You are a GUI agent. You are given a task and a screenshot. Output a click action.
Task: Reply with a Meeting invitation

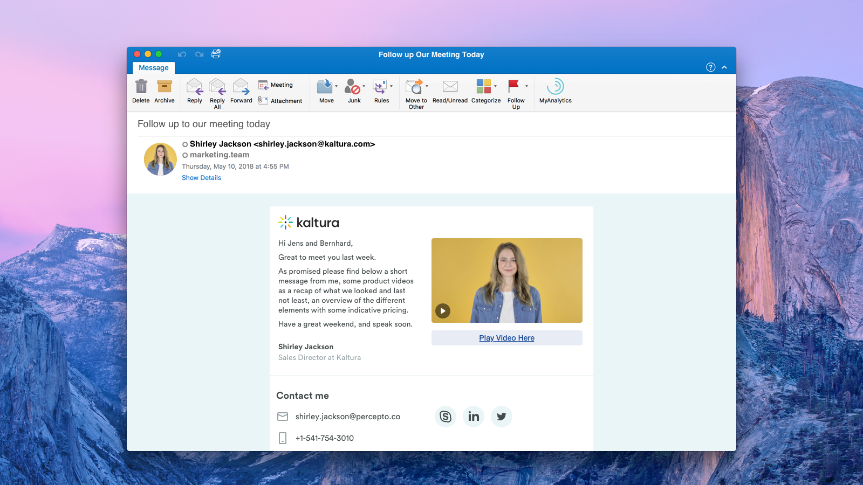click(x=276, y=85)
